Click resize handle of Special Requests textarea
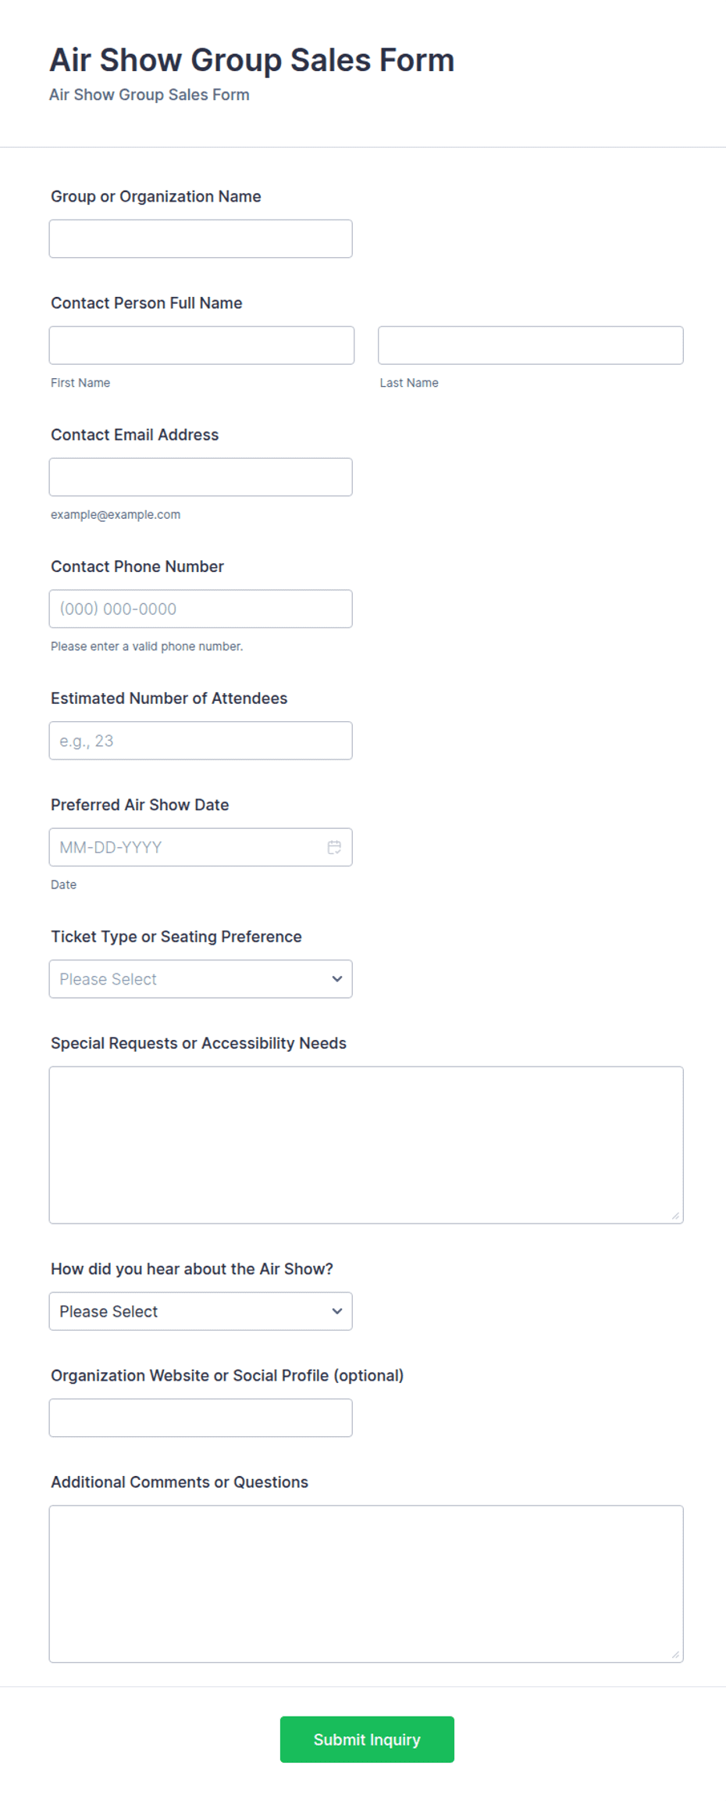This screenshot has width=726, height=1801. (x=675, y=1215)
